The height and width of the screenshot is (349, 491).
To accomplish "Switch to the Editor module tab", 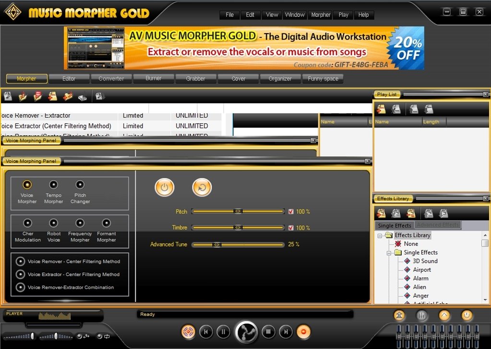I will [69, 79].
